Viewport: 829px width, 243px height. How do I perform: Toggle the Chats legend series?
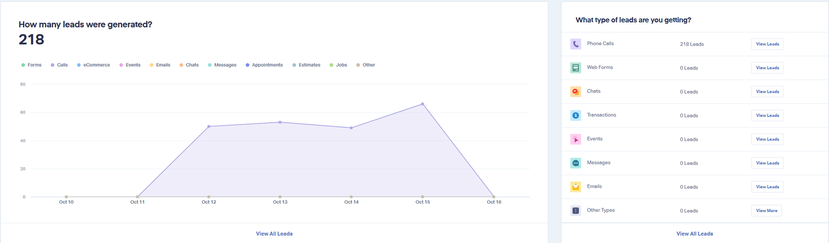tap(189, 65)
